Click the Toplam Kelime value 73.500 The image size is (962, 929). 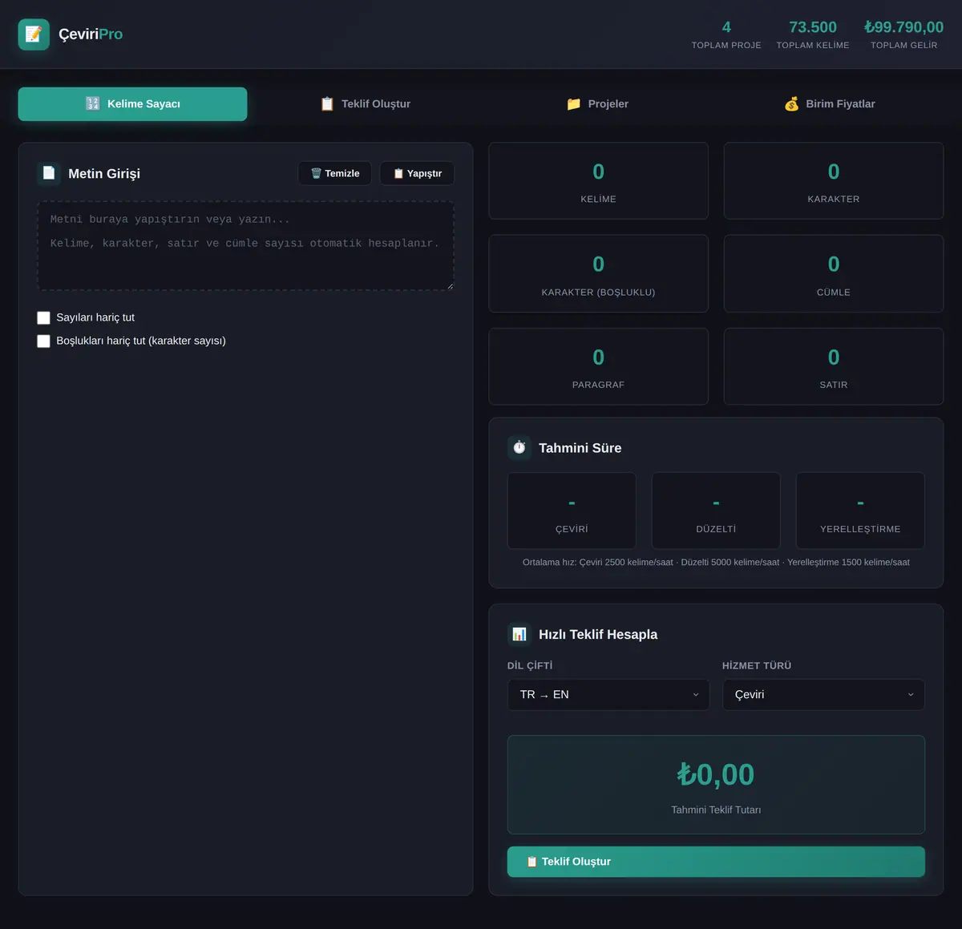pyautogui.click(x=813, y=27)
